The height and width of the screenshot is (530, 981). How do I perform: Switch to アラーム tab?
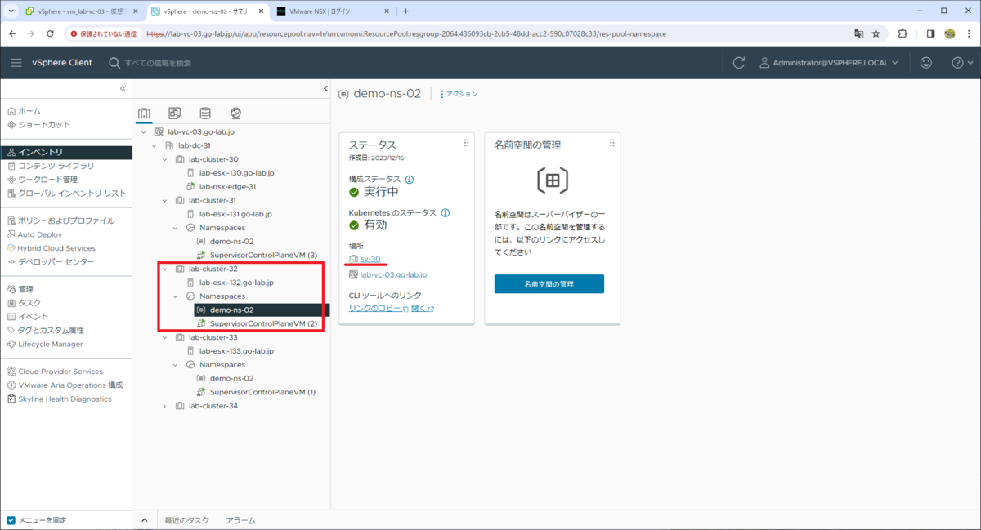pos(240,520)
